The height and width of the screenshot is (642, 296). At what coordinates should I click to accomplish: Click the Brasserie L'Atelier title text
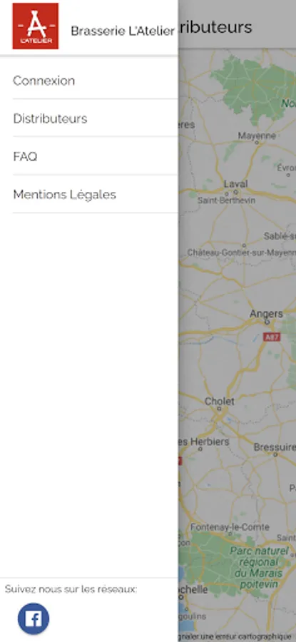click(123, 31)
